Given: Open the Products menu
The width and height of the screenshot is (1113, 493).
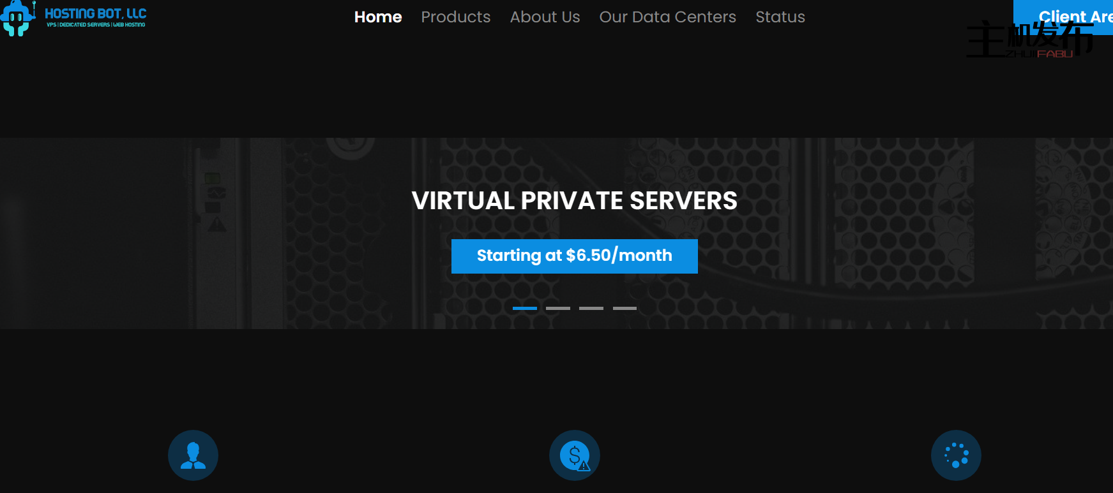Looking at the screenshot, I should coord(456,17).
